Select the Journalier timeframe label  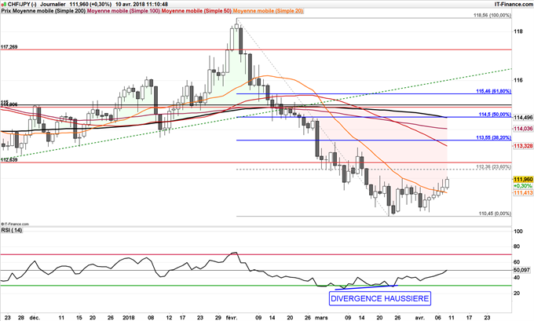(53, 5)
